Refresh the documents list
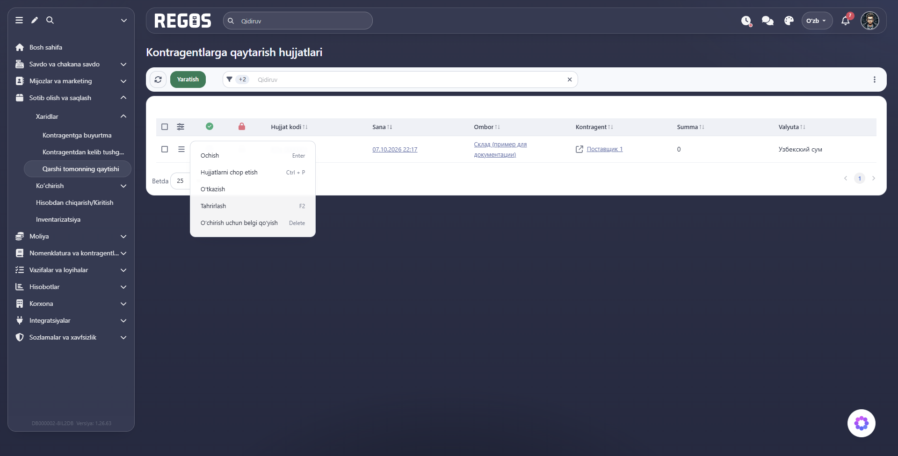Image resolution: width=898 pixels, height=456 pixels. 158,80
